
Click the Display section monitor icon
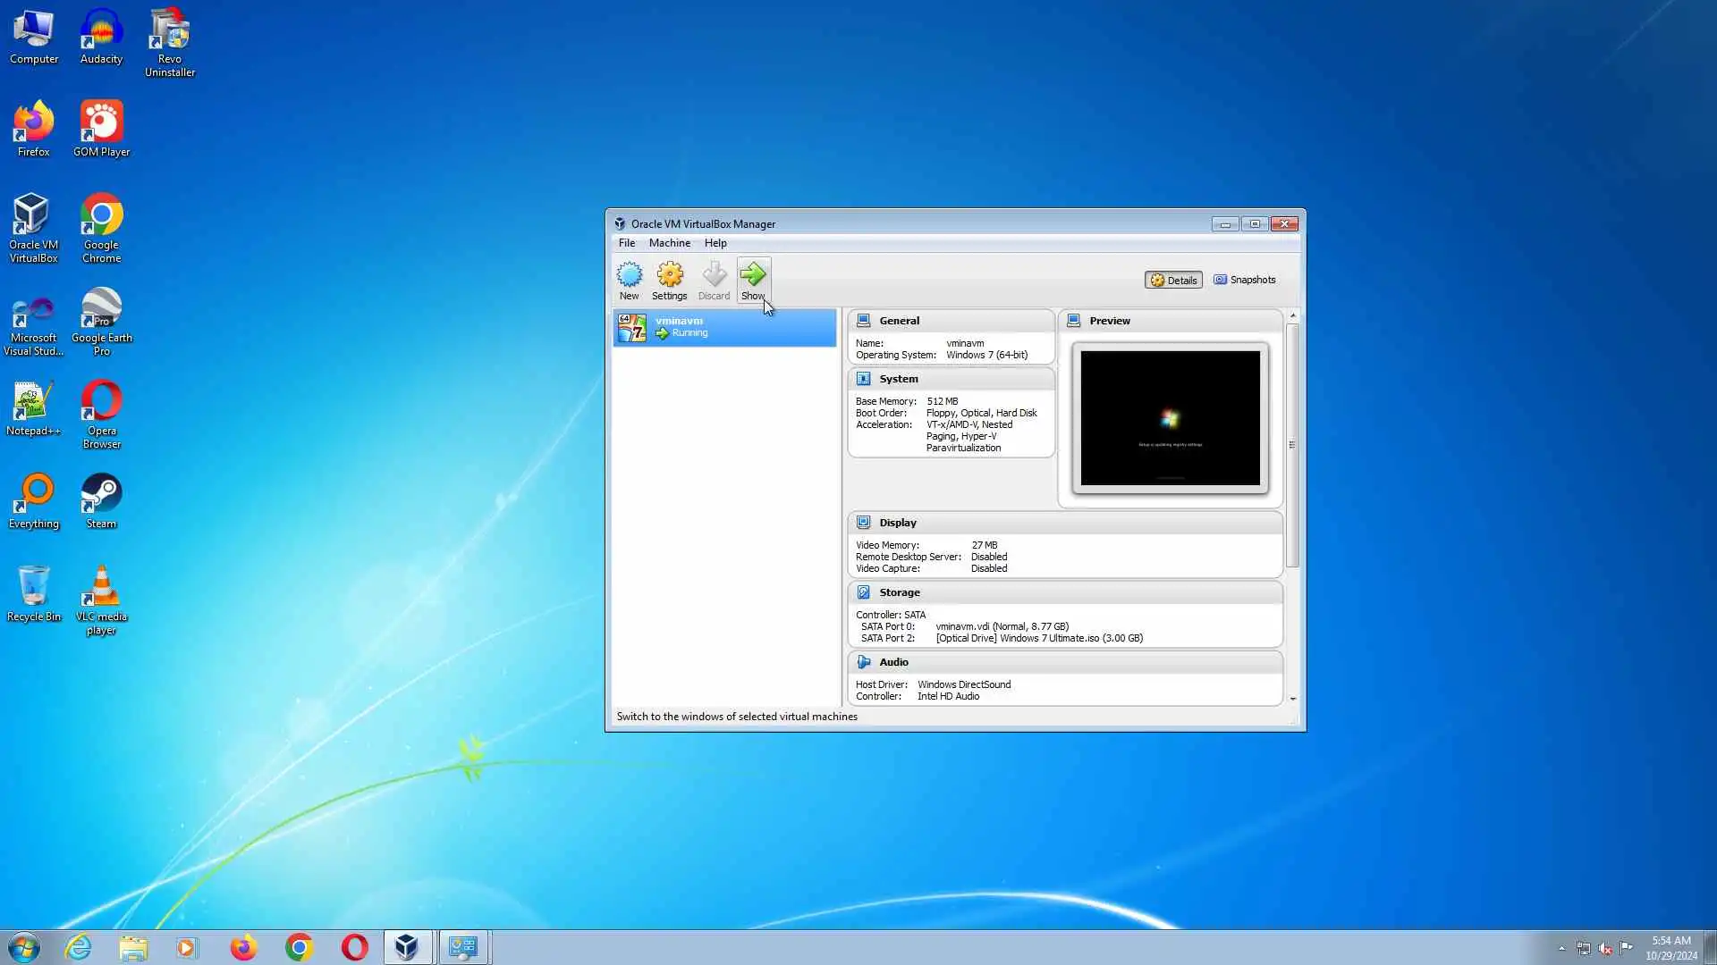tap(863, 523)
